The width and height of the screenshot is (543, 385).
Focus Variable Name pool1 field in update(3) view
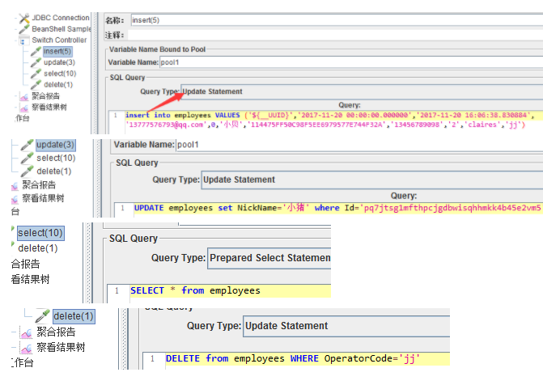coord(359,144)
